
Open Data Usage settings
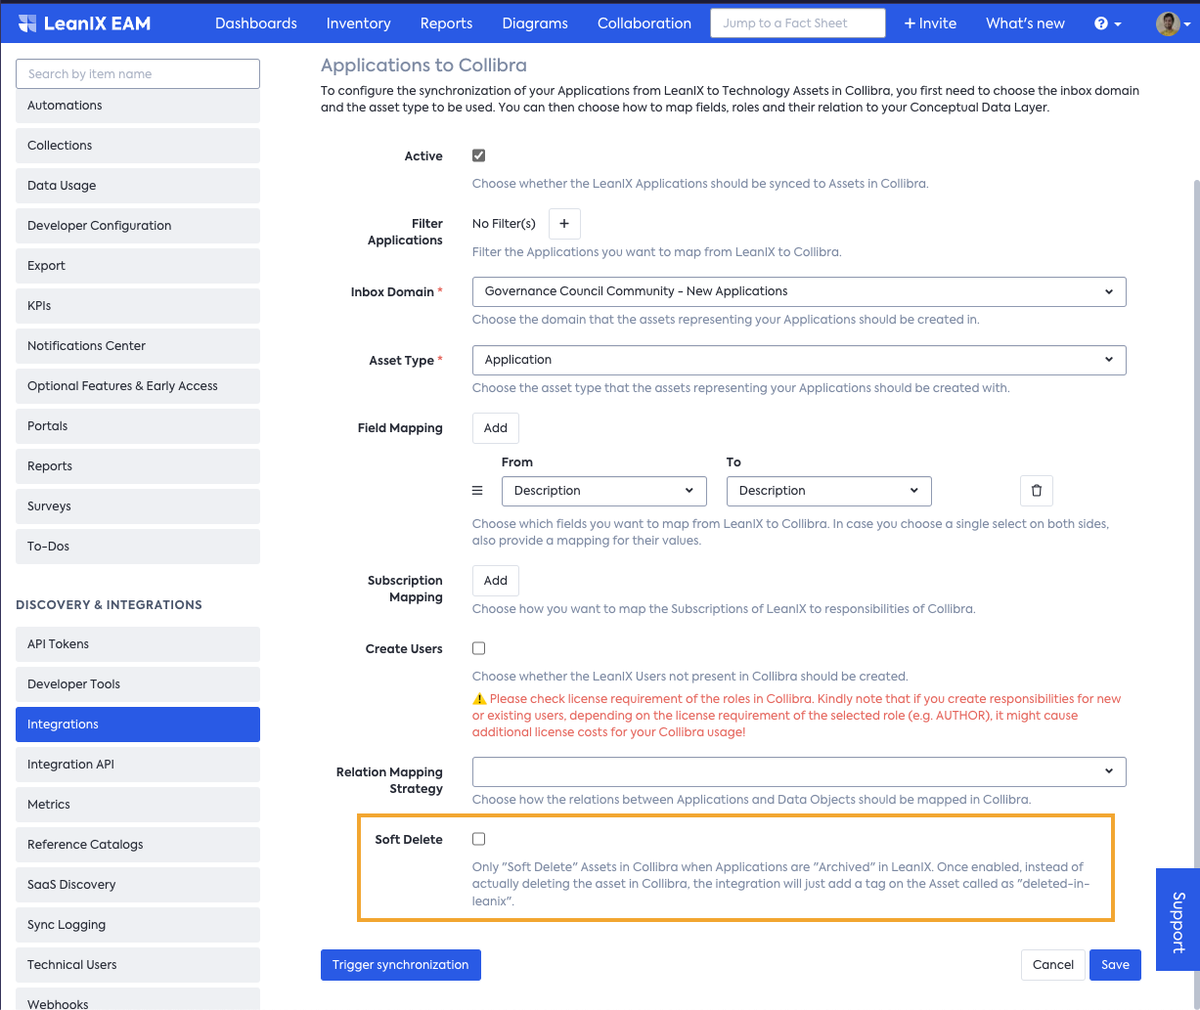coord(138,186)
